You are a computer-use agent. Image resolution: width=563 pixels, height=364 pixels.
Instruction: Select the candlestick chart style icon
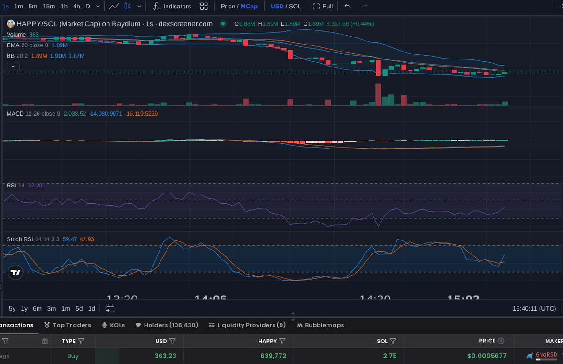[x=127, y=6]
